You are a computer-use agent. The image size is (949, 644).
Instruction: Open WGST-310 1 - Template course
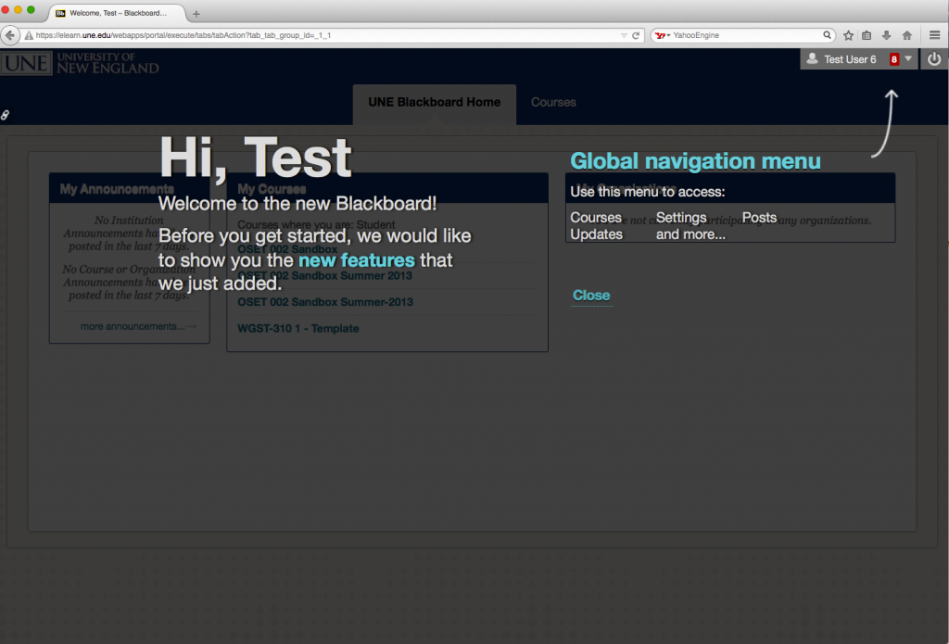tap(297, 329)
